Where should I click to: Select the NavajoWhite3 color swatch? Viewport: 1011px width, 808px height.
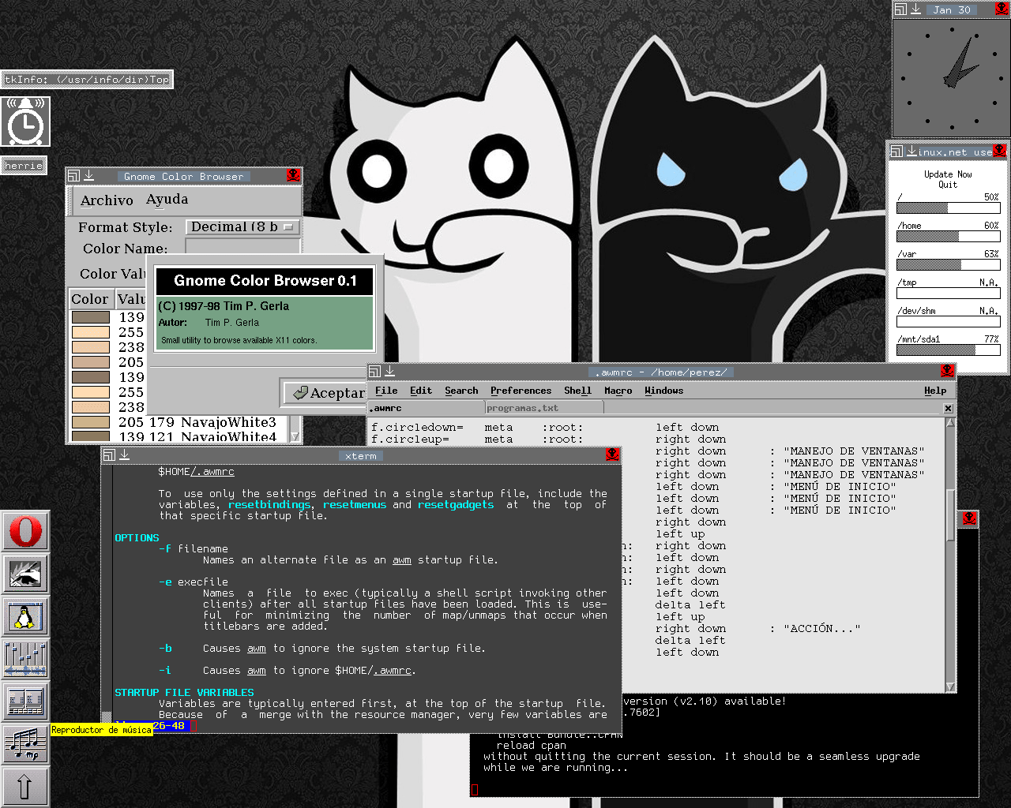(91, 422)
